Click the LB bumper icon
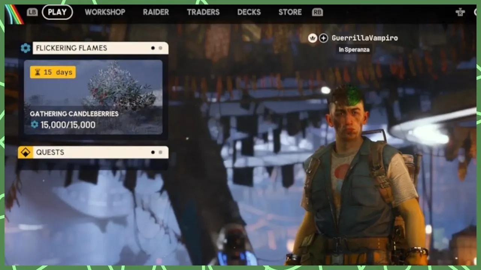Image resolution: width=481 pixels, height=270 pixels. (x=32, y=12)
